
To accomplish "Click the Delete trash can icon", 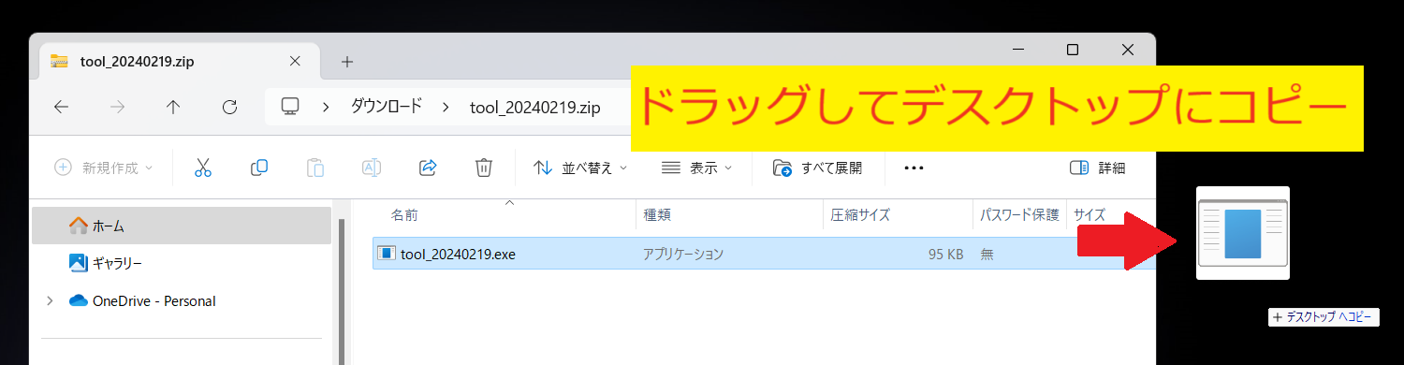I will [x=484, y=168].
